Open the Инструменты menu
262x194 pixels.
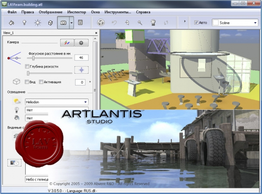point(117,12)
